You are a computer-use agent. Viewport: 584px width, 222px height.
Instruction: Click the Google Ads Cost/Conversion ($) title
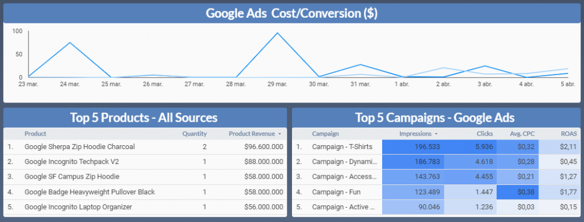pyautogui.click(x=291, y=14)
